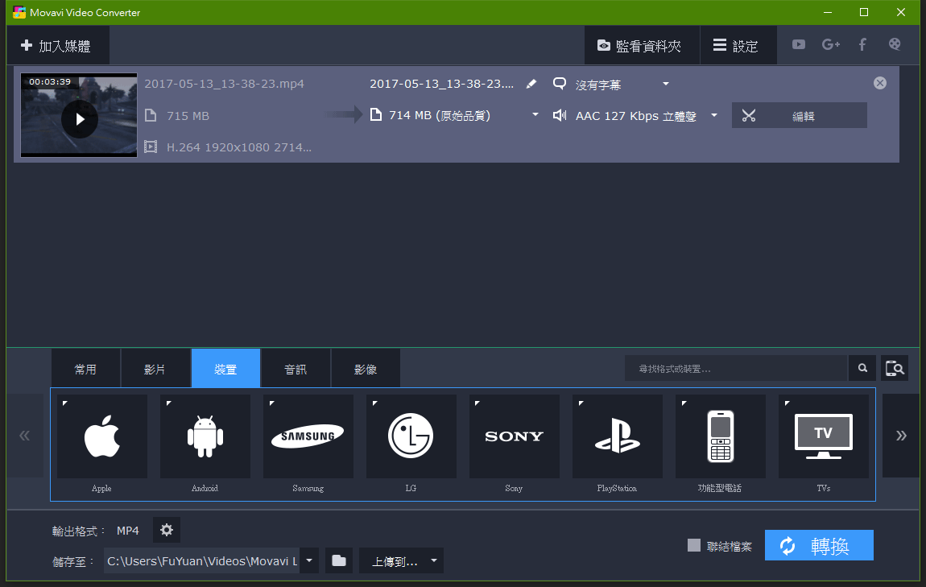Select the TVs device preset icon

pyautogui.click(x=823, y=436)
